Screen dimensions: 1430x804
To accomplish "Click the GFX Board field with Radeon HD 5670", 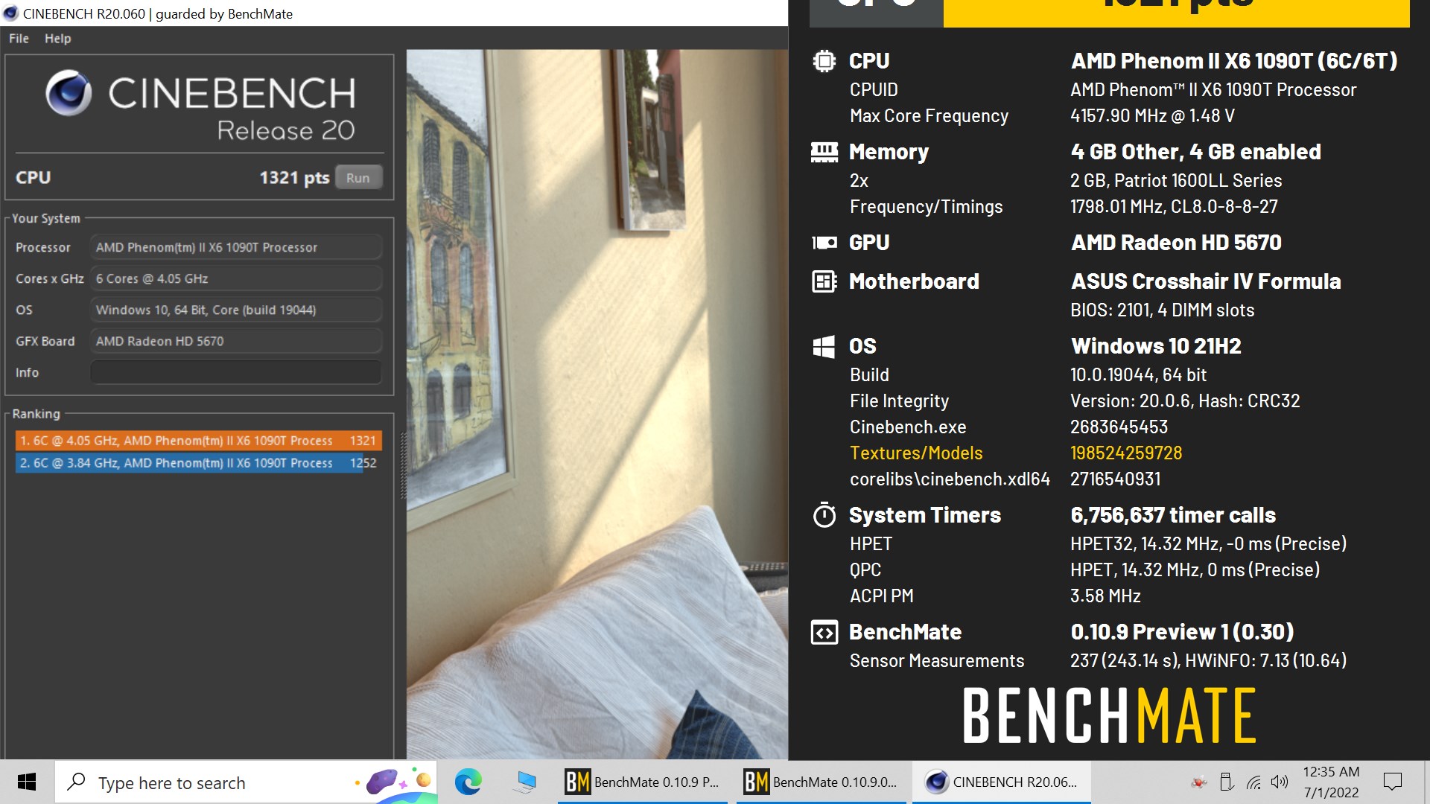I will 236,341.
